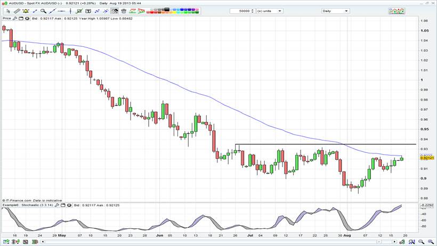Close the Stochastic indicator panel
Viewport: 437px width, 246px height.
tap(69, 204)
